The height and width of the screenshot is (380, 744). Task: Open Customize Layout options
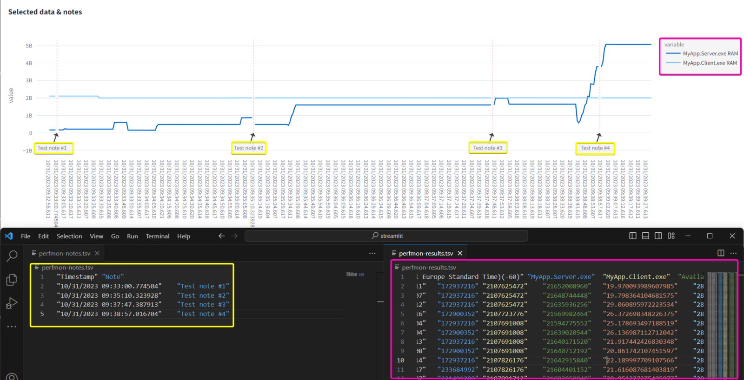click(671, 236)
